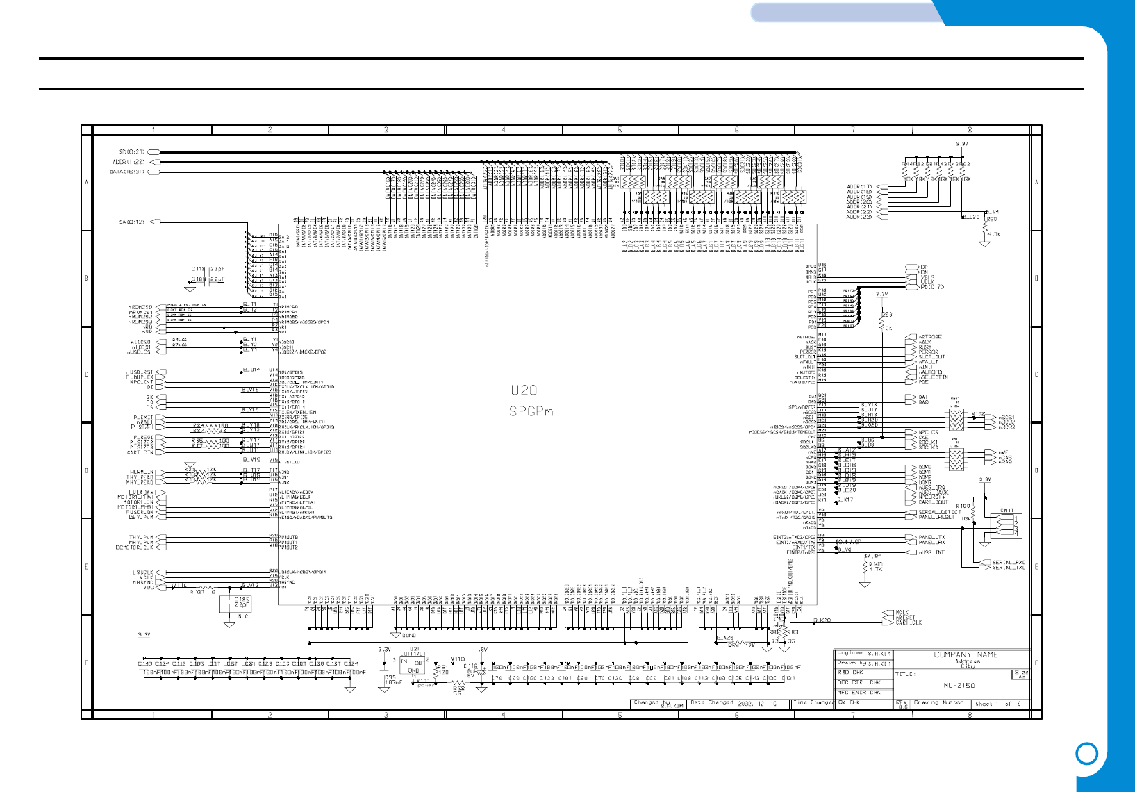Click the Drawn by field label

(x=851, y=663)
